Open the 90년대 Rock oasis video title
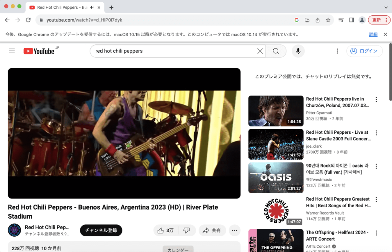 [337, 169]
